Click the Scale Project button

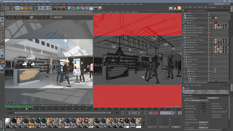pyautogui.click(x=196, y=101)
